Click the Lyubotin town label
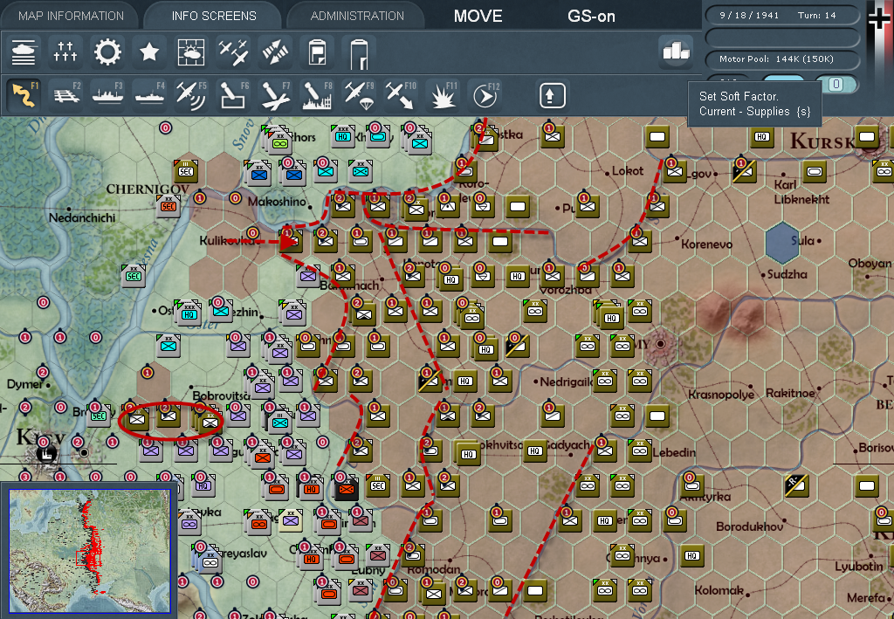 [x=859, y=567]
